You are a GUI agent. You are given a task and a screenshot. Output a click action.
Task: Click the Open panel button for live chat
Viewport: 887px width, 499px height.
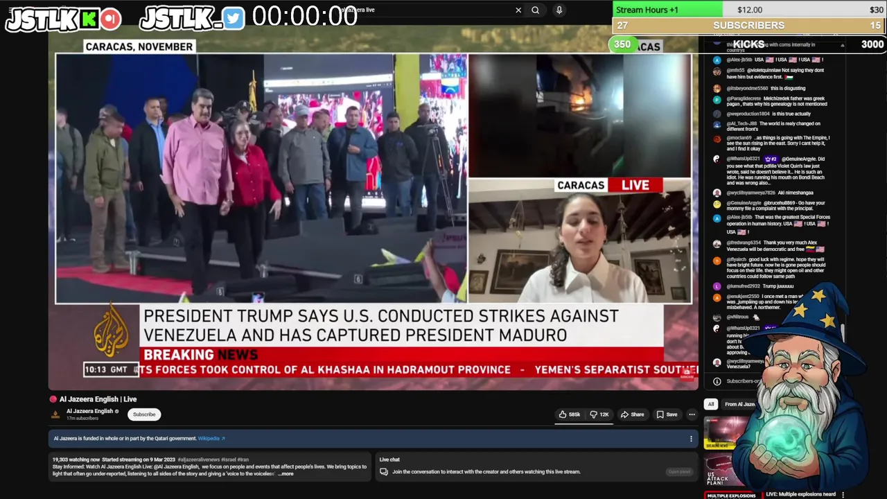679,472
